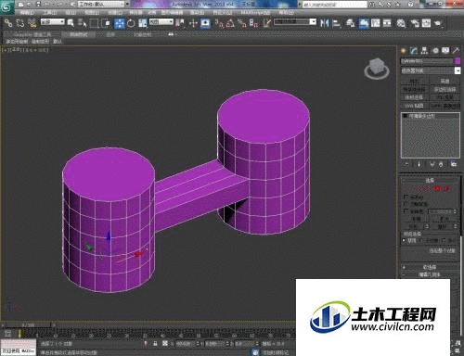
Task: Switch to the Display command panel tab
Action: click(445, 51)
